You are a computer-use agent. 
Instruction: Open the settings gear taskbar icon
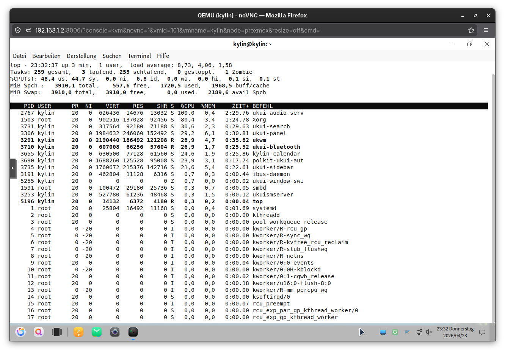click(x=115, y=332)
